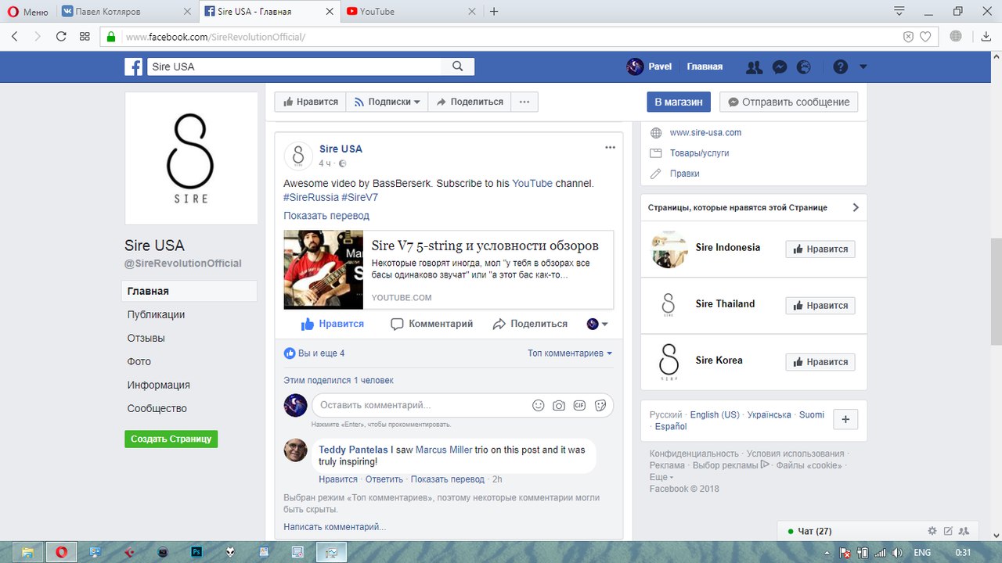The height and width of the screenshot is (563, 1002).
Task: Add another language with the plus button
Action: point(845,420)
